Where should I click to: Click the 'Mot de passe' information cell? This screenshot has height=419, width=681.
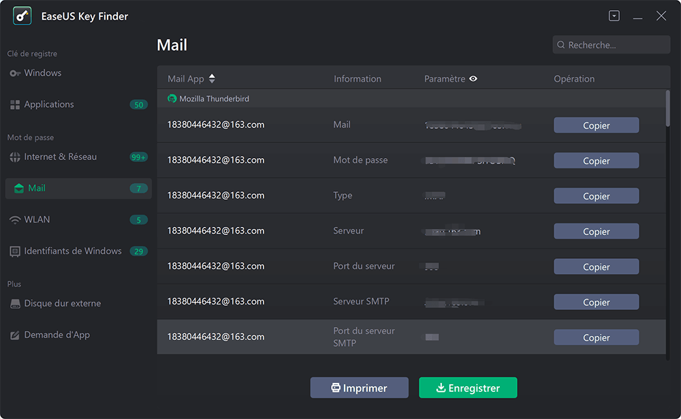coord(360,160)
